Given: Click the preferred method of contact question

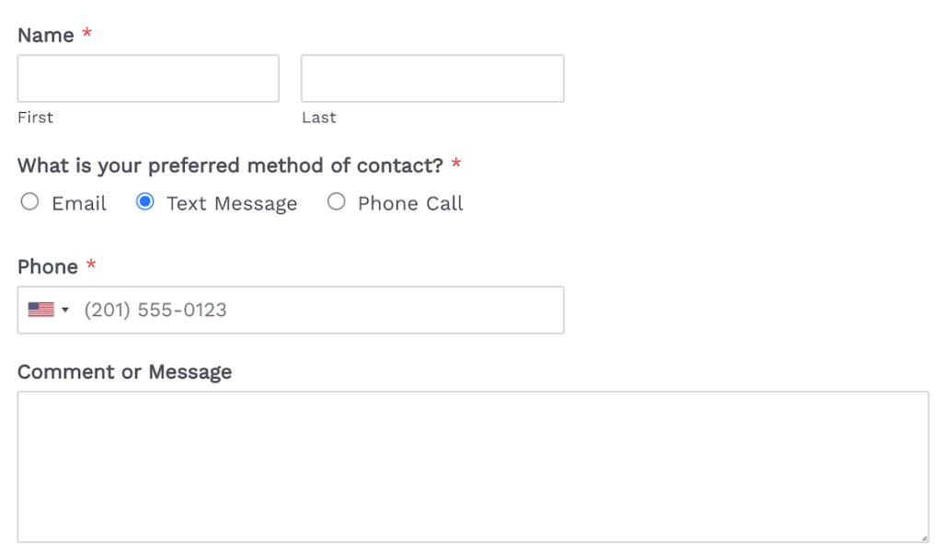Looking at the screenshot, I should click(230, 165).
